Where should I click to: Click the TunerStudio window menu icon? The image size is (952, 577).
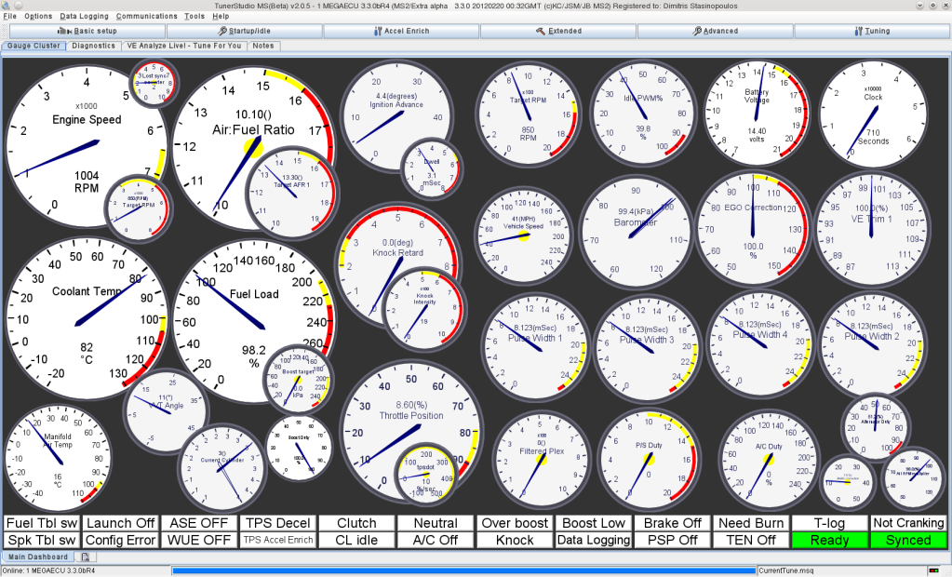(x=6, y=6)
